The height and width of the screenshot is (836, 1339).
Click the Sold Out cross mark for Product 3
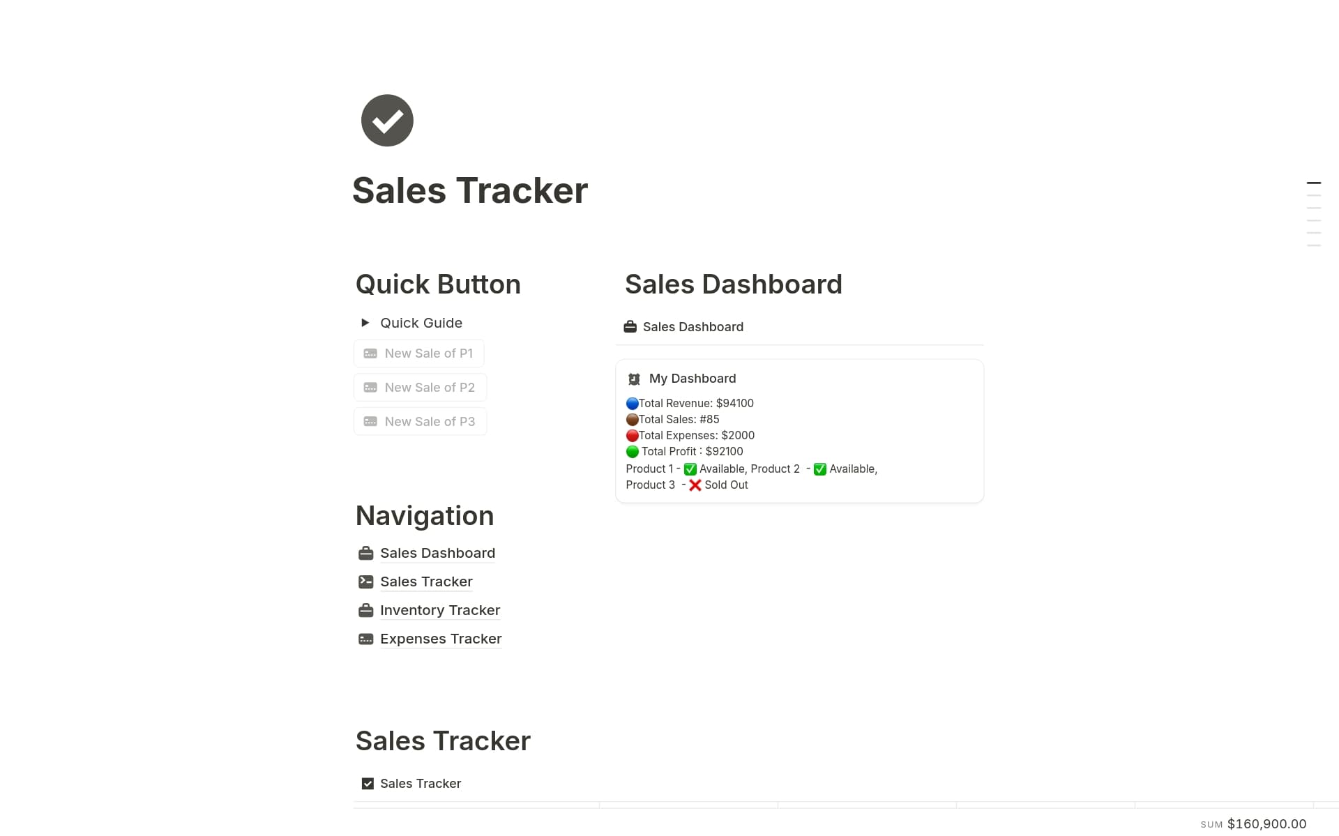[x=695, y=485]
